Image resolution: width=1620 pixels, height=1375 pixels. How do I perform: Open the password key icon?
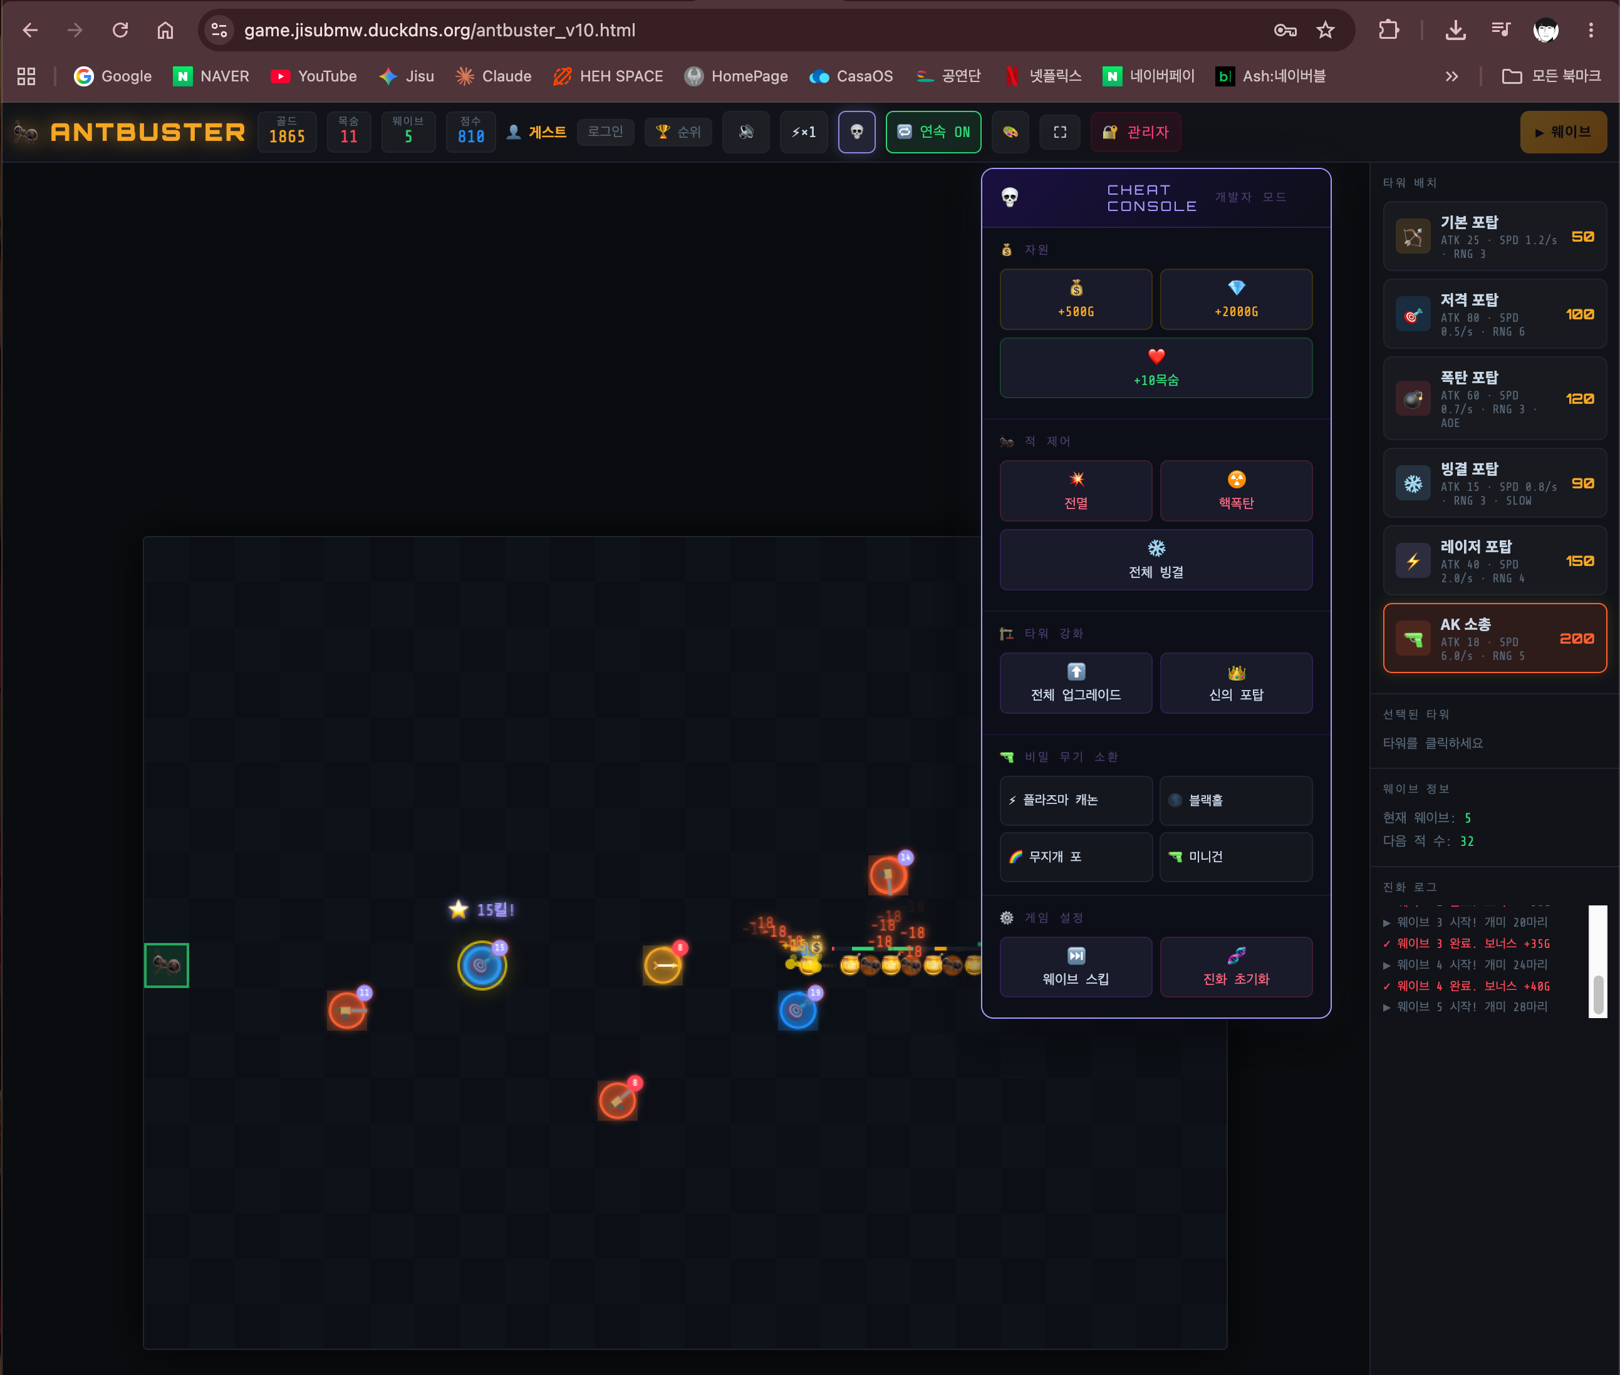[1285, 31]
